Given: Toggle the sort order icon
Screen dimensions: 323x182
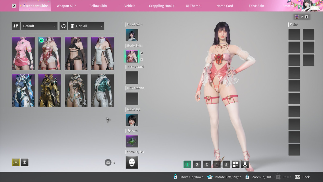Looking at the screenshot, I should tap(16, 26).
